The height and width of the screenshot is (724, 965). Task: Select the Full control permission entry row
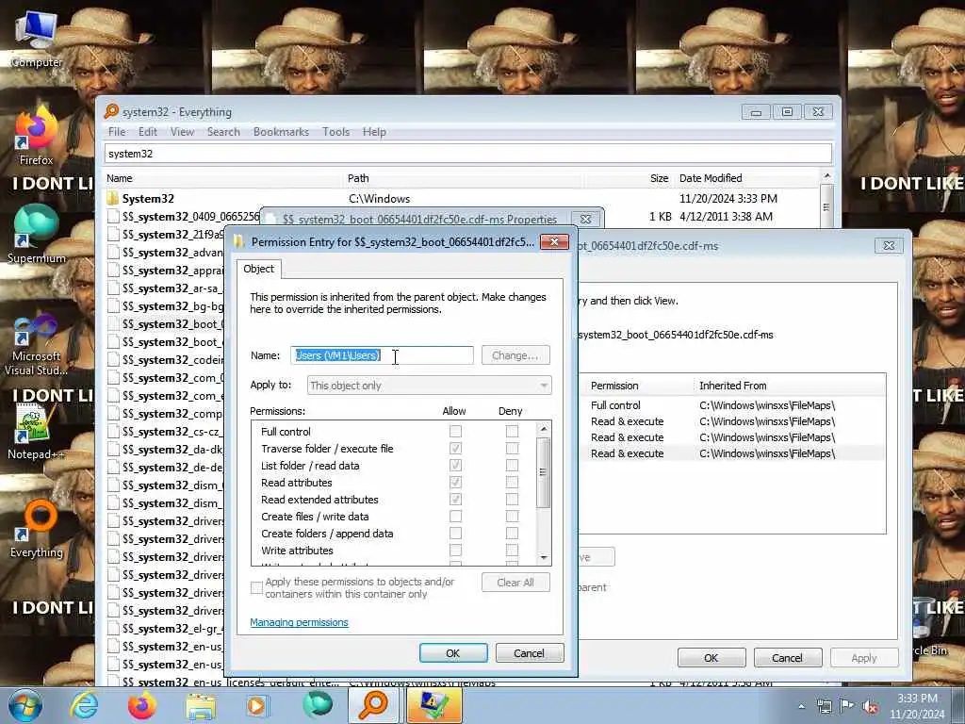point(732,405)
